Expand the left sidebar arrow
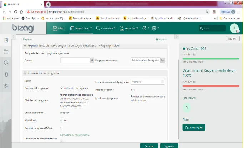 tap(14, 36)
